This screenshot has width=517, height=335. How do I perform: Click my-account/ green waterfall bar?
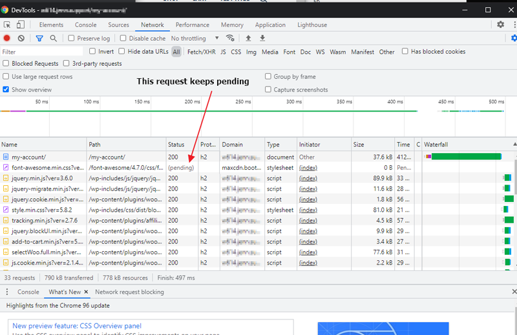[x=466, y=156]
